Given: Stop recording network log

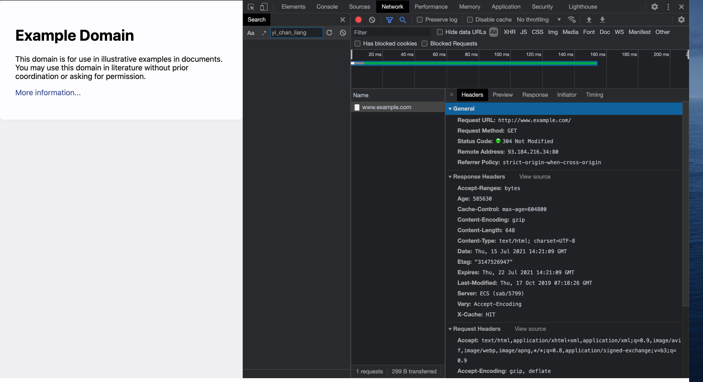Looking at the screenshot, I should click(x=358, y=20).
